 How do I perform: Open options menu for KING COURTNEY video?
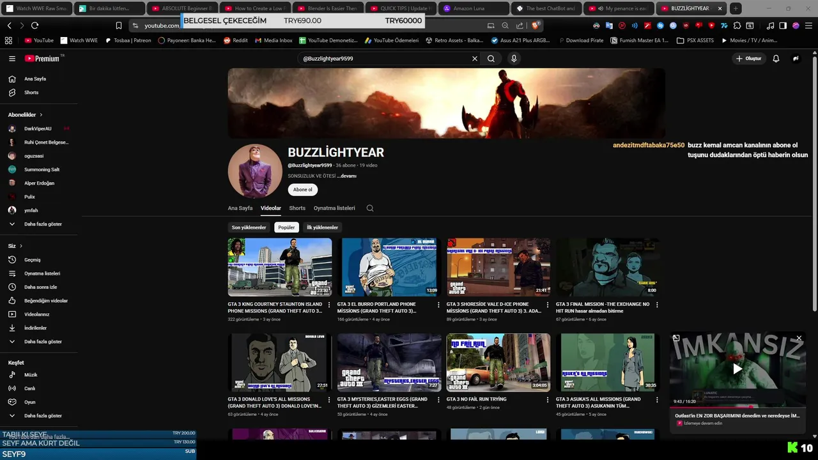[x=329, y=305]
